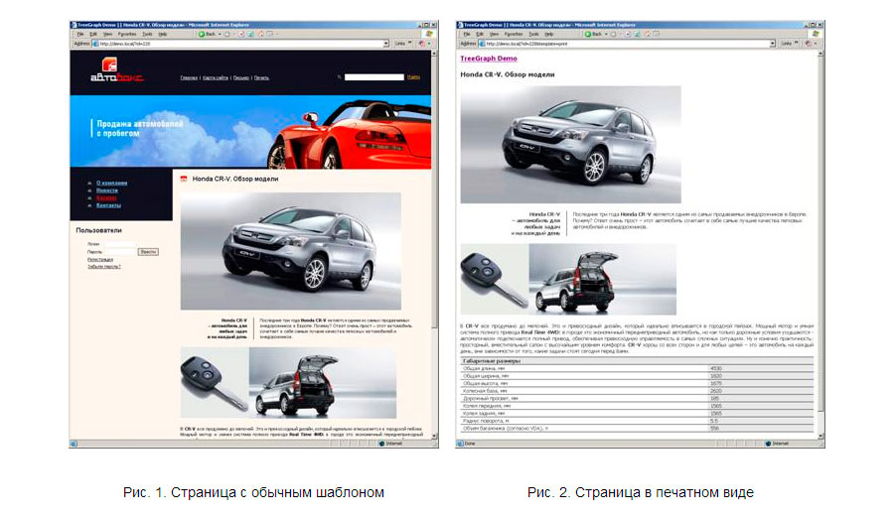
Task: Click Регистрация link under login form
Action: 100,260
